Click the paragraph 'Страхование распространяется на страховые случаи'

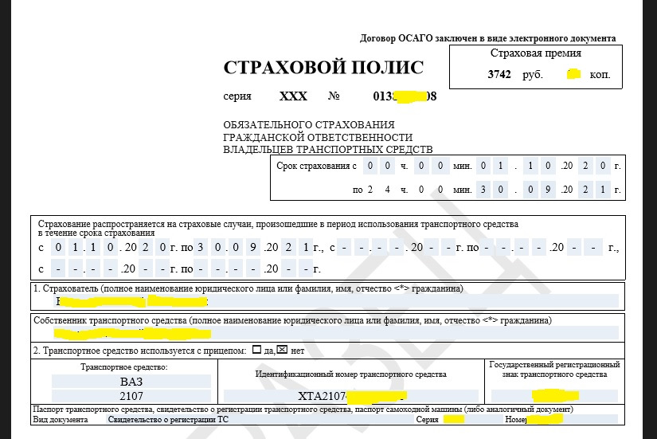point(278,224)
